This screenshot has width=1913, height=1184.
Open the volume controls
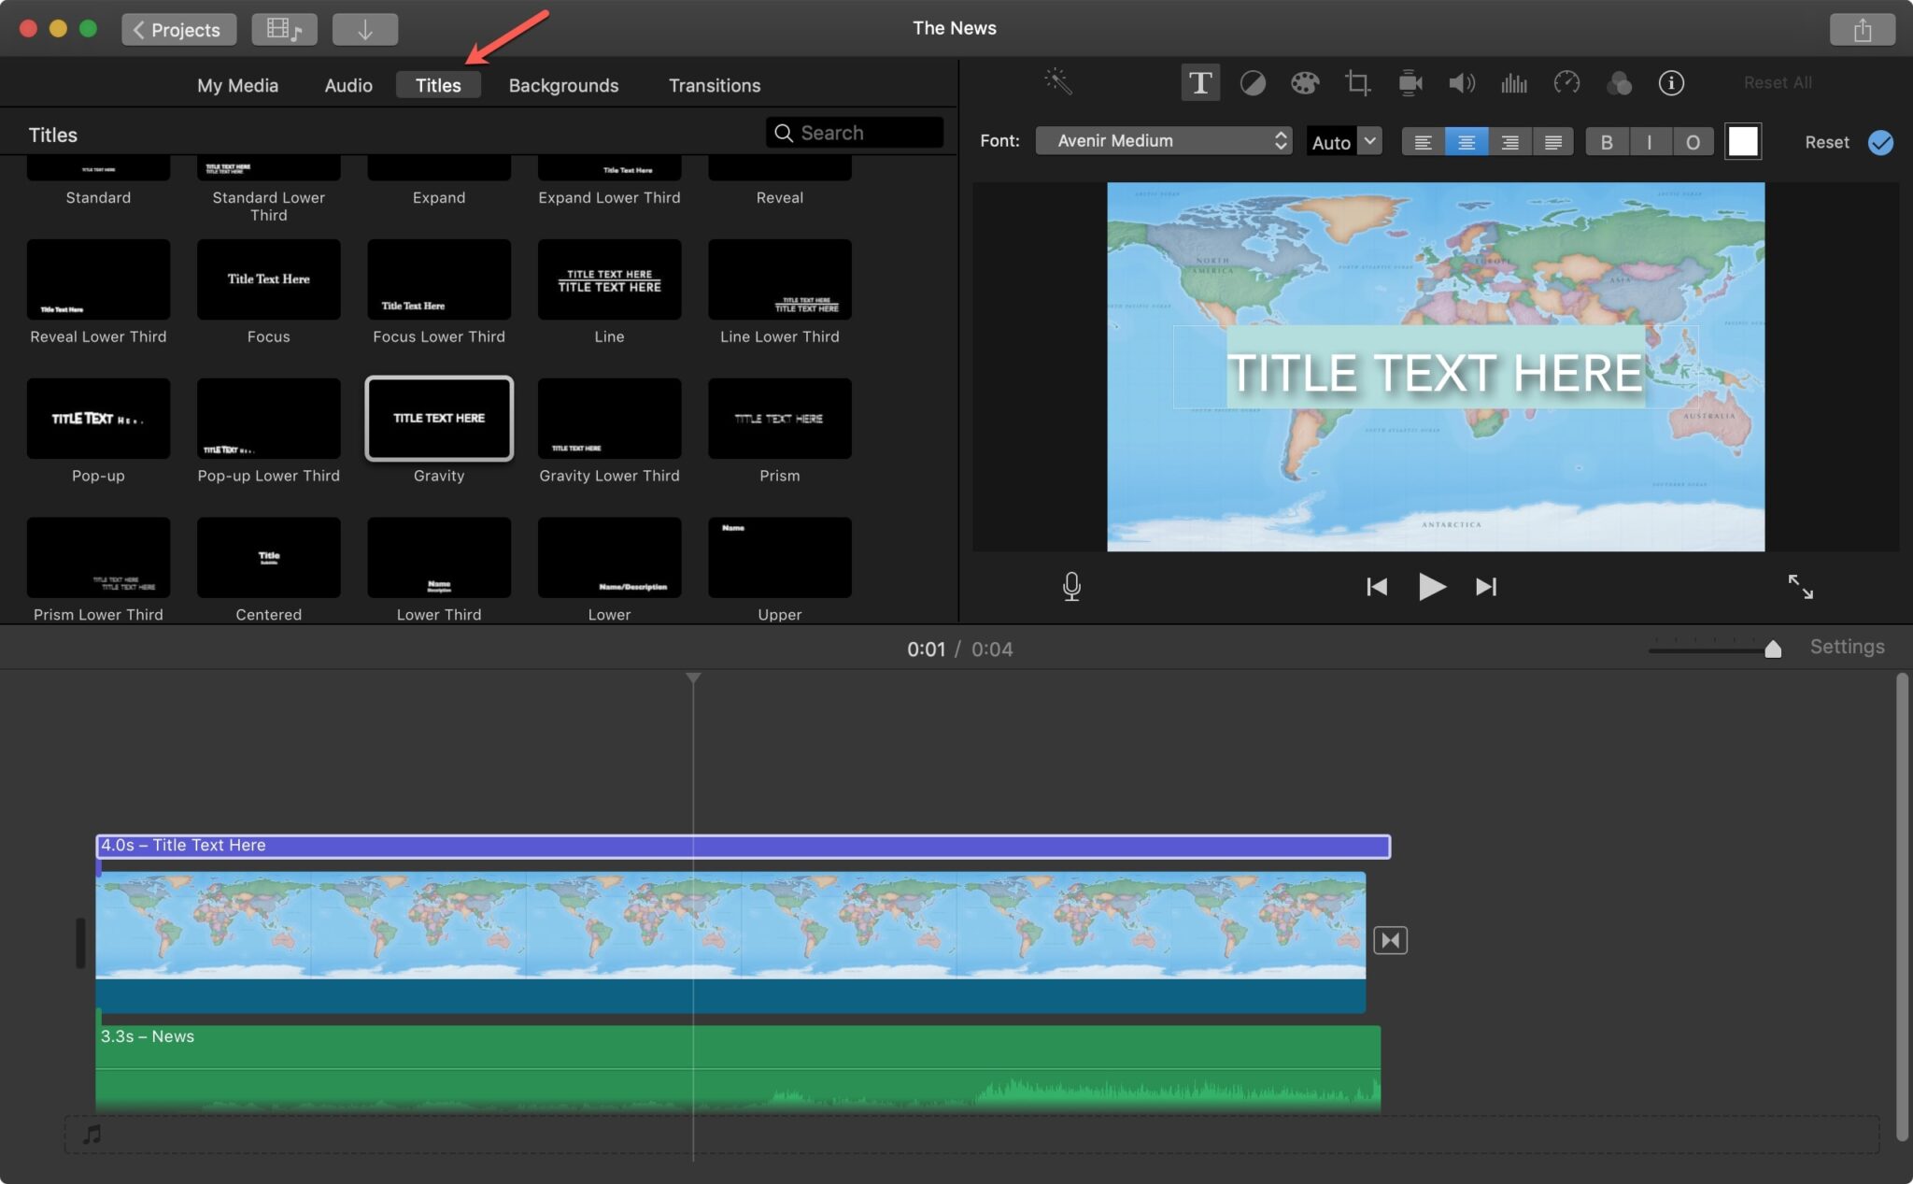click(1462, 82)
